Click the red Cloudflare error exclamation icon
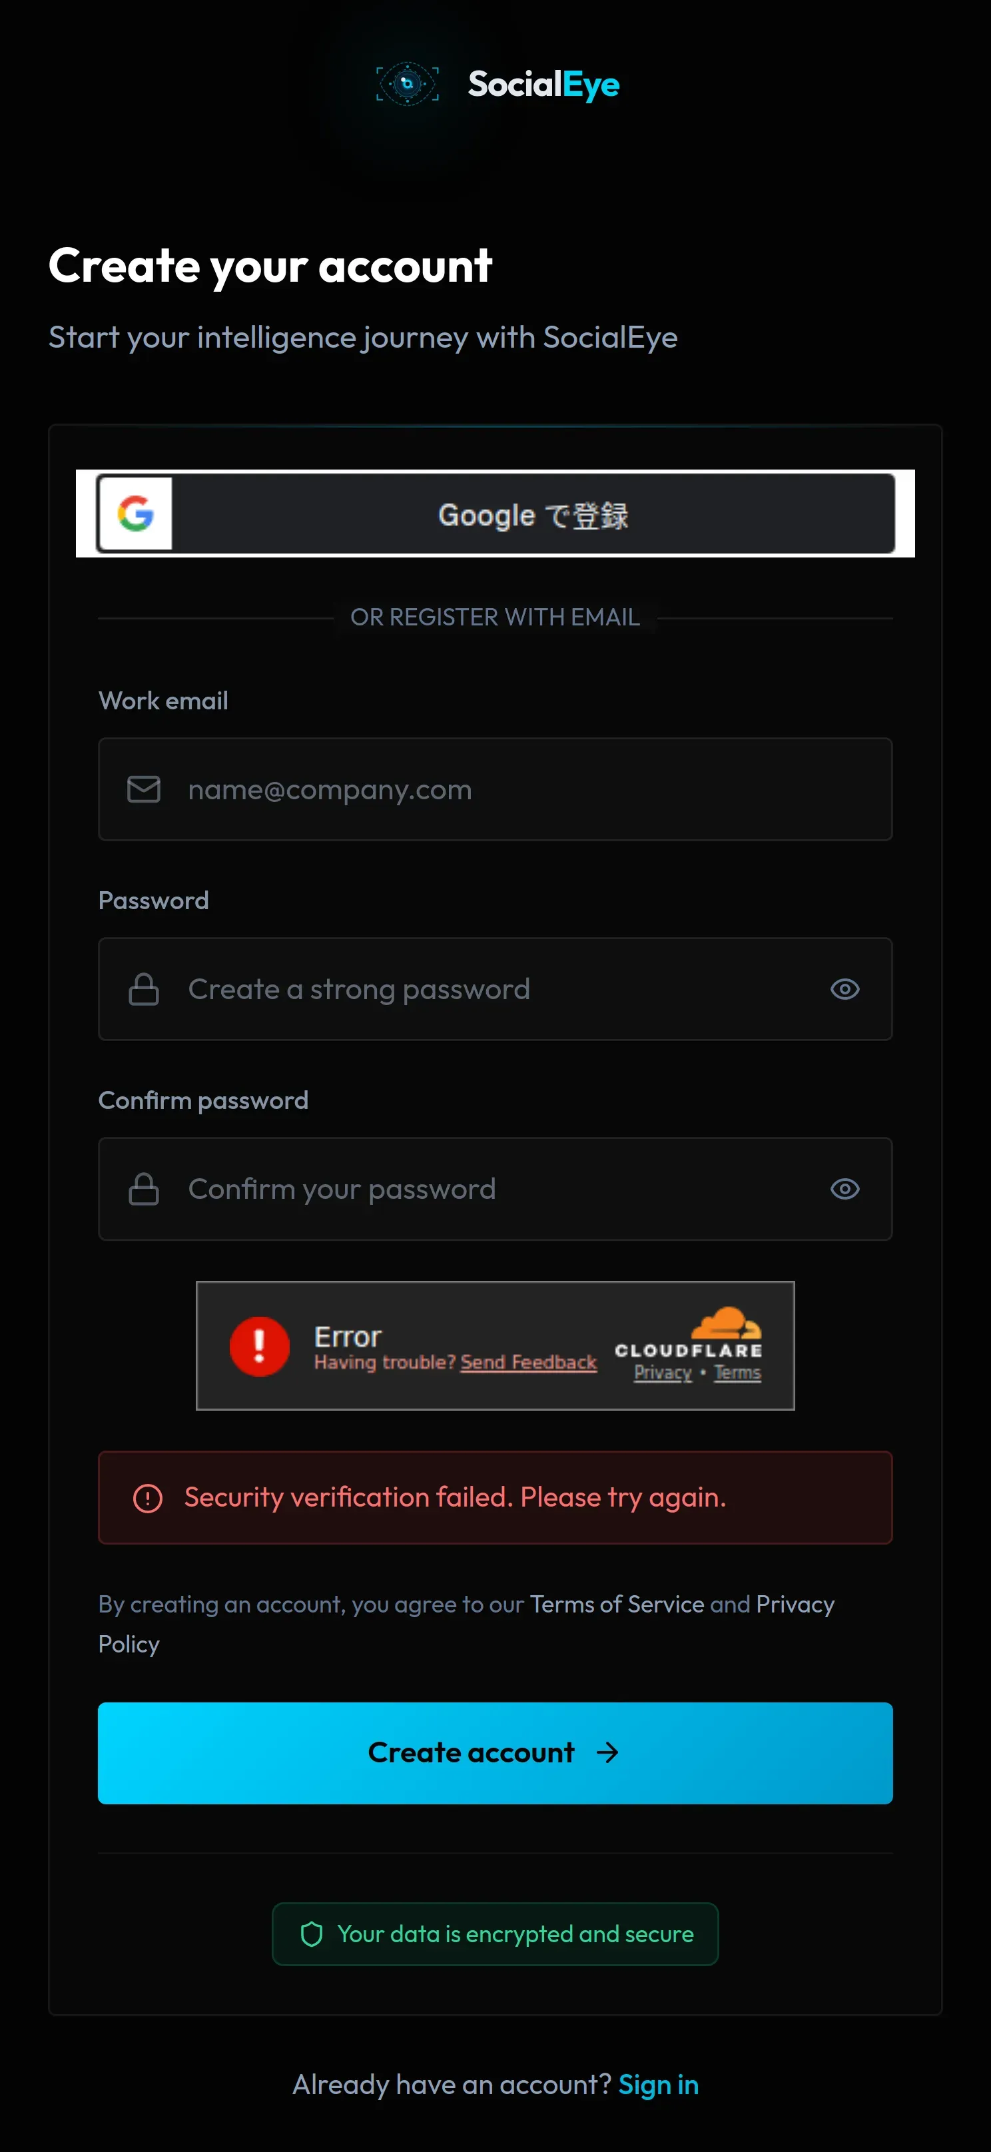This screenshot has width=991, height=2152. tap(259, 1346)
